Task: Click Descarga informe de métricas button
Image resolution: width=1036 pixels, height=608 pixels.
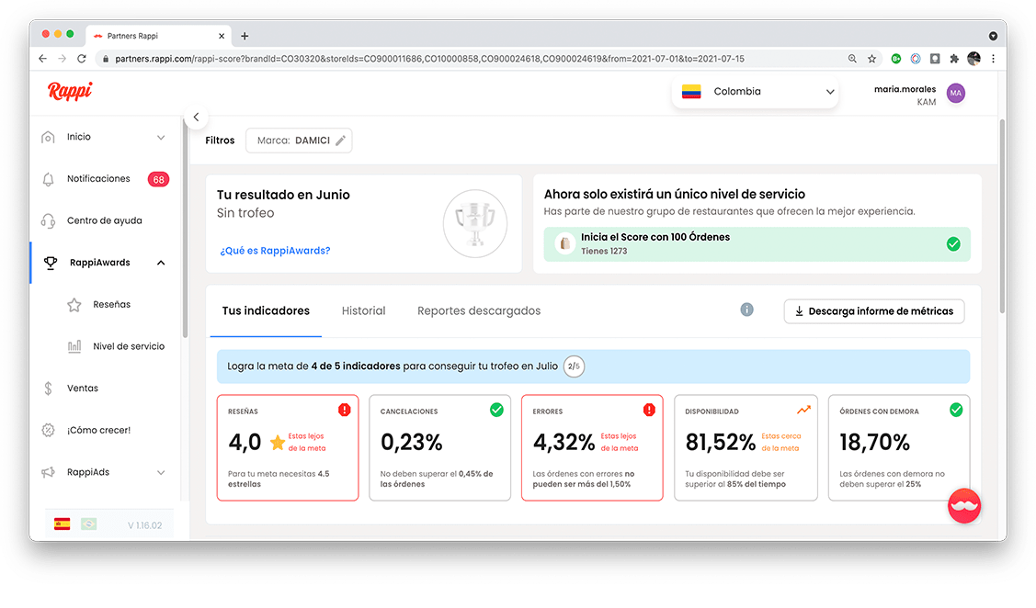Action: pyautogui.click(x=873, y=311)
